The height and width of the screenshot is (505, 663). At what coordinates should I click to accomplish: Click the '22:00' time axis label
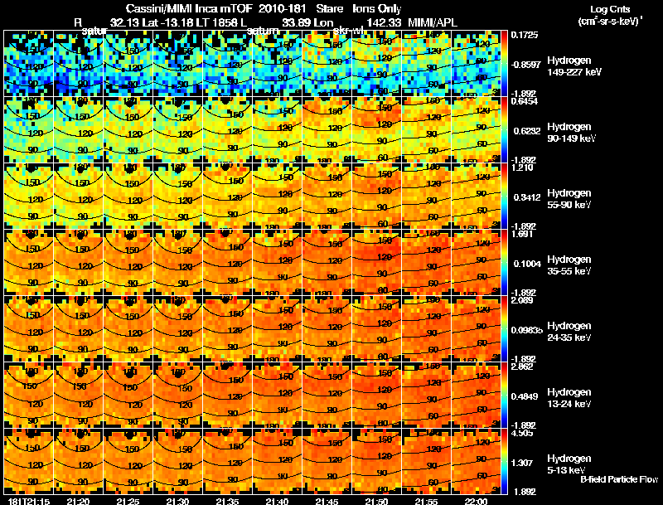[476, 501]
